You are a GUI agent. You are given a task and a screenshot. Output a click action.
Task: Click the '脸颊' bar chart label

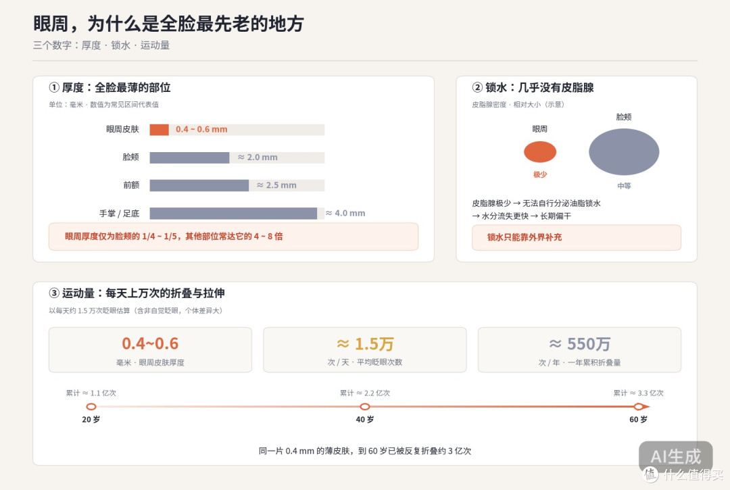point(131,157)
